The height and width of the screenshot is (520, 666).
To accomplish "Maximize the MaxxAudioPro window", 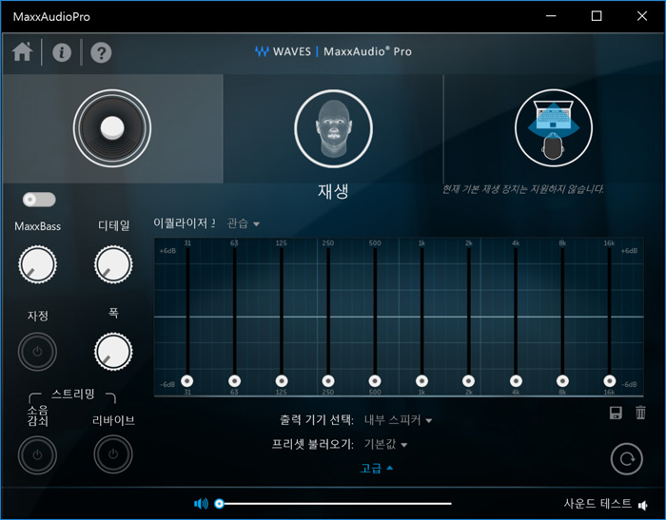I will pyautogui.click(x=597, y=16).
